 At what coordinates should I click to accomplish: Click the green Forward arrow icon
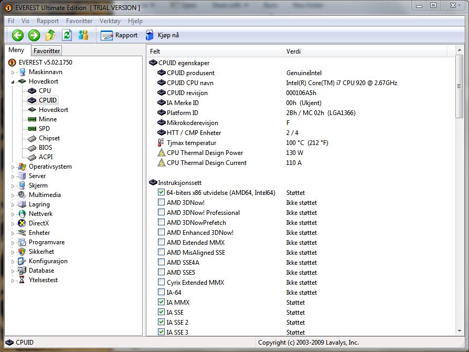34,35
